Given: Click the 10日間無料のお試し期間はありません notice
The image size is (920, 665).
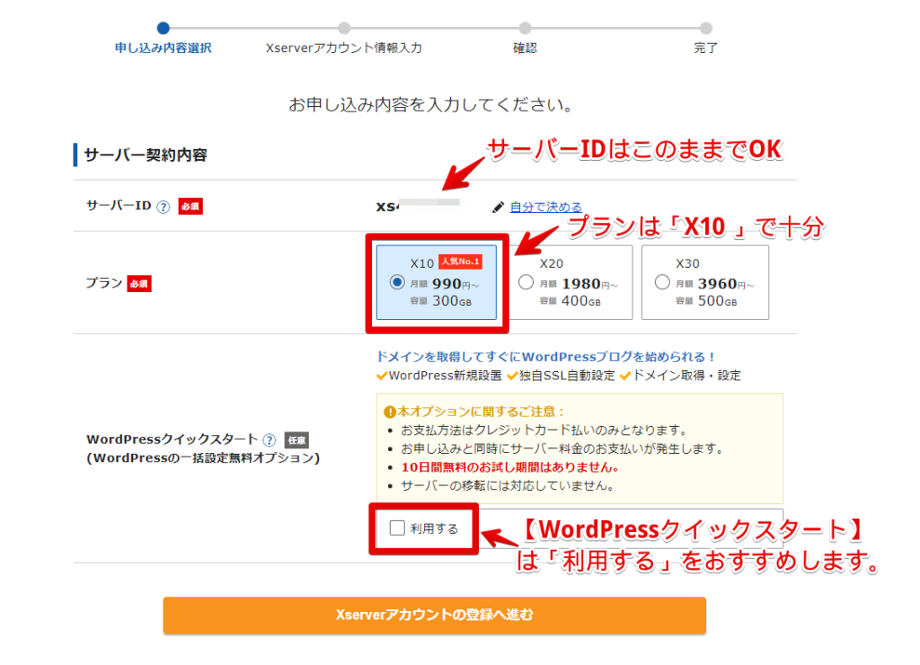Looking at the screenshot, I should point(510,468).
